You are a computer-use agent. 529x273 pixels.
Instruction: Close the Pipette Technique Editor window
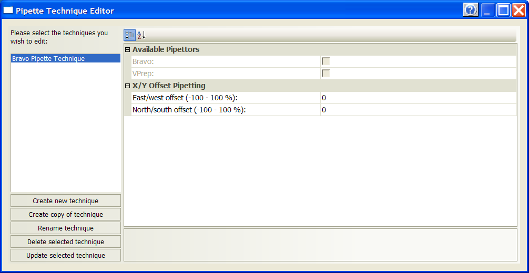518,10
